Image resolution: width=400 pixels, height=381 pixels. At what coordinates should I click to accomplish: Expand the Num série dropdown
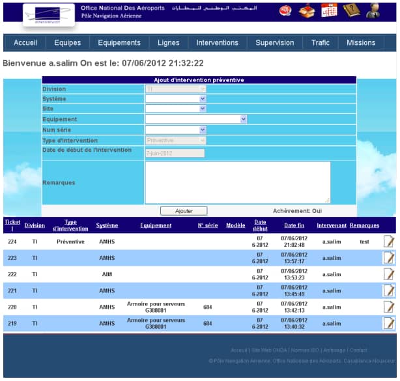(175, 130)
